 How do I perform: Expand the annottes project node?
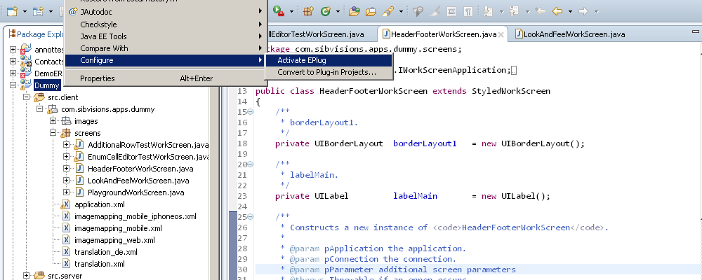13,50
